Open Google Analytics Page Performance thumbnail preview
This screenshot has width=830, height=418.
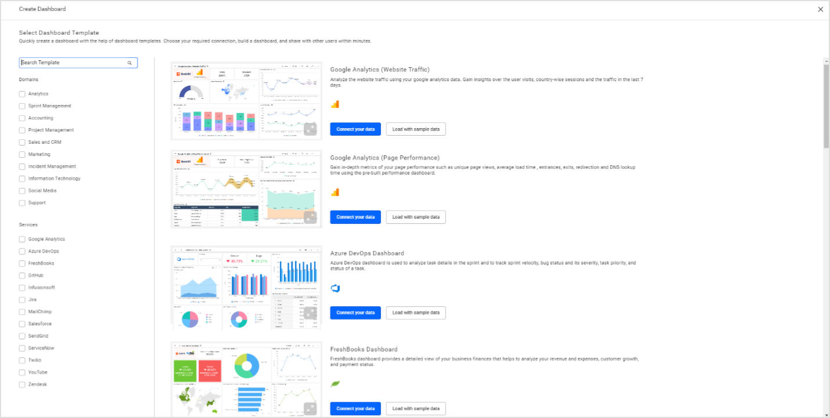(247, 189)
